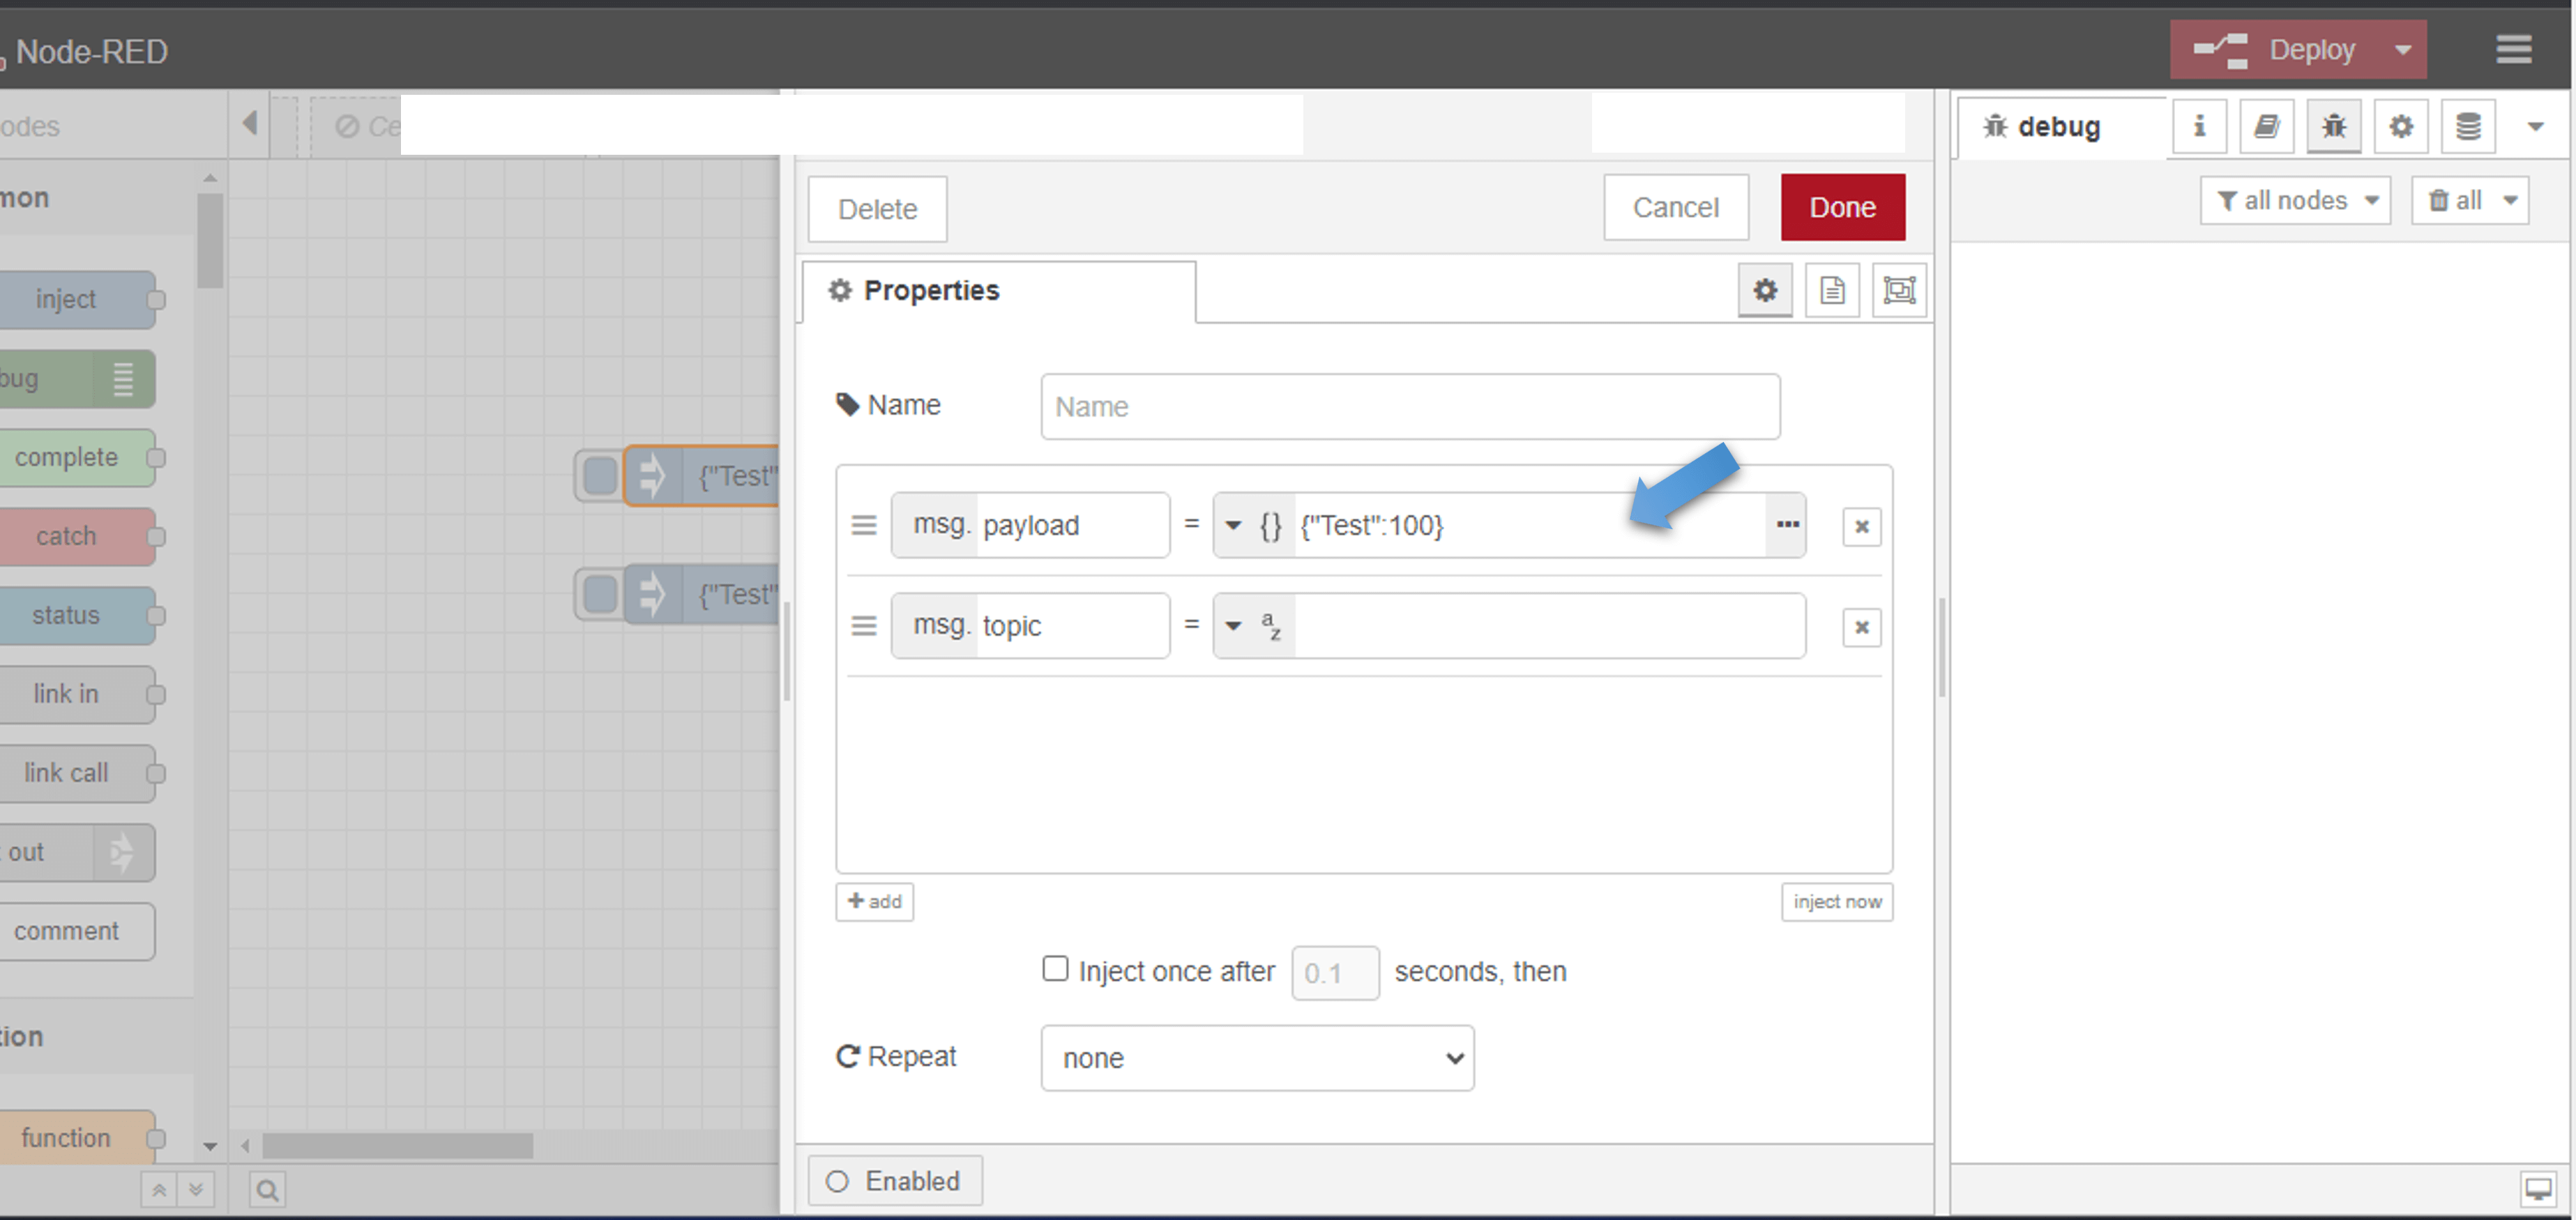
Task: Open the Repeat dropdown set to none
Action: coord(1257,1058)
